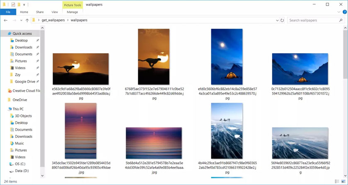Open the Customize Quick Access Toolbar dropdown
Viewport: 348px width, 185px height.
(24, 5)
